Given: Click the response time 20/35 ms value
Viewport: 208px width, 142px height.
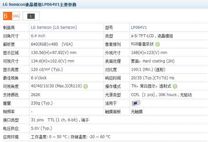Looking at the screenshot, I should pos(152,78).
